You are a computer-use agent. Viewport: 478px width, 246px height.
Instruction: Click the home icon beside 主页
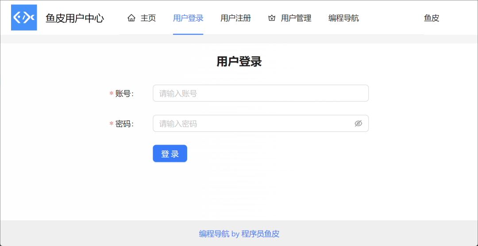[x=131, y=18]
